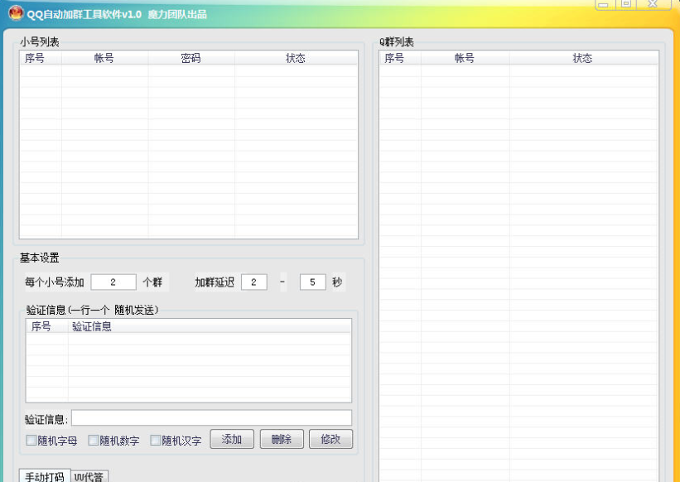Click the app emblem icon in title bar
Image resolution: width=680 pixels, height=482 pixels.
(x=16, y=12)
